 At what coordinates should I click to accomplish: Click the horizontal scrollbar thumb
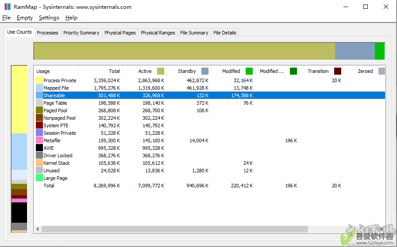point(175,229)
